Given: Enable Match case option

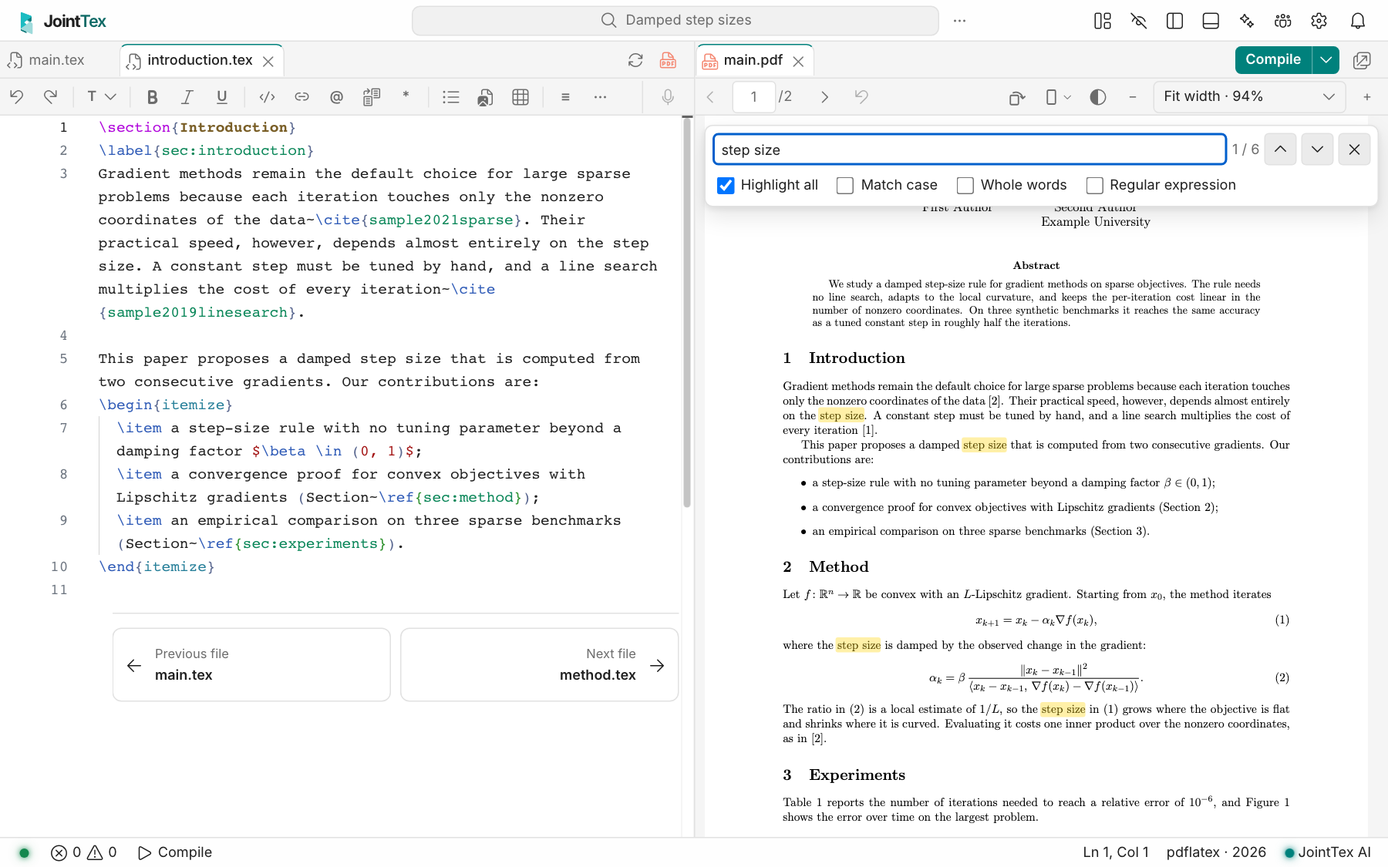Looking at the screenshot, I should tap(845, 185).
